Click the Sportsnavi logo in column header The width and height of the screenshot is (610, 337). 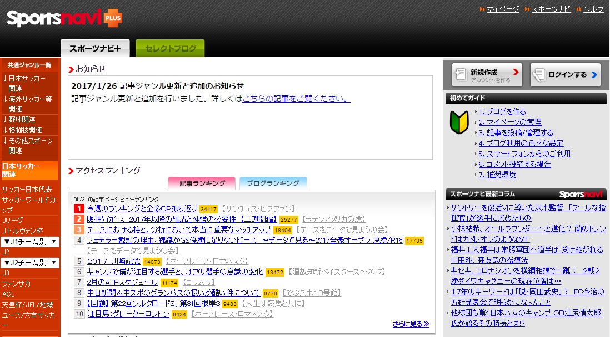coord(581,194)
